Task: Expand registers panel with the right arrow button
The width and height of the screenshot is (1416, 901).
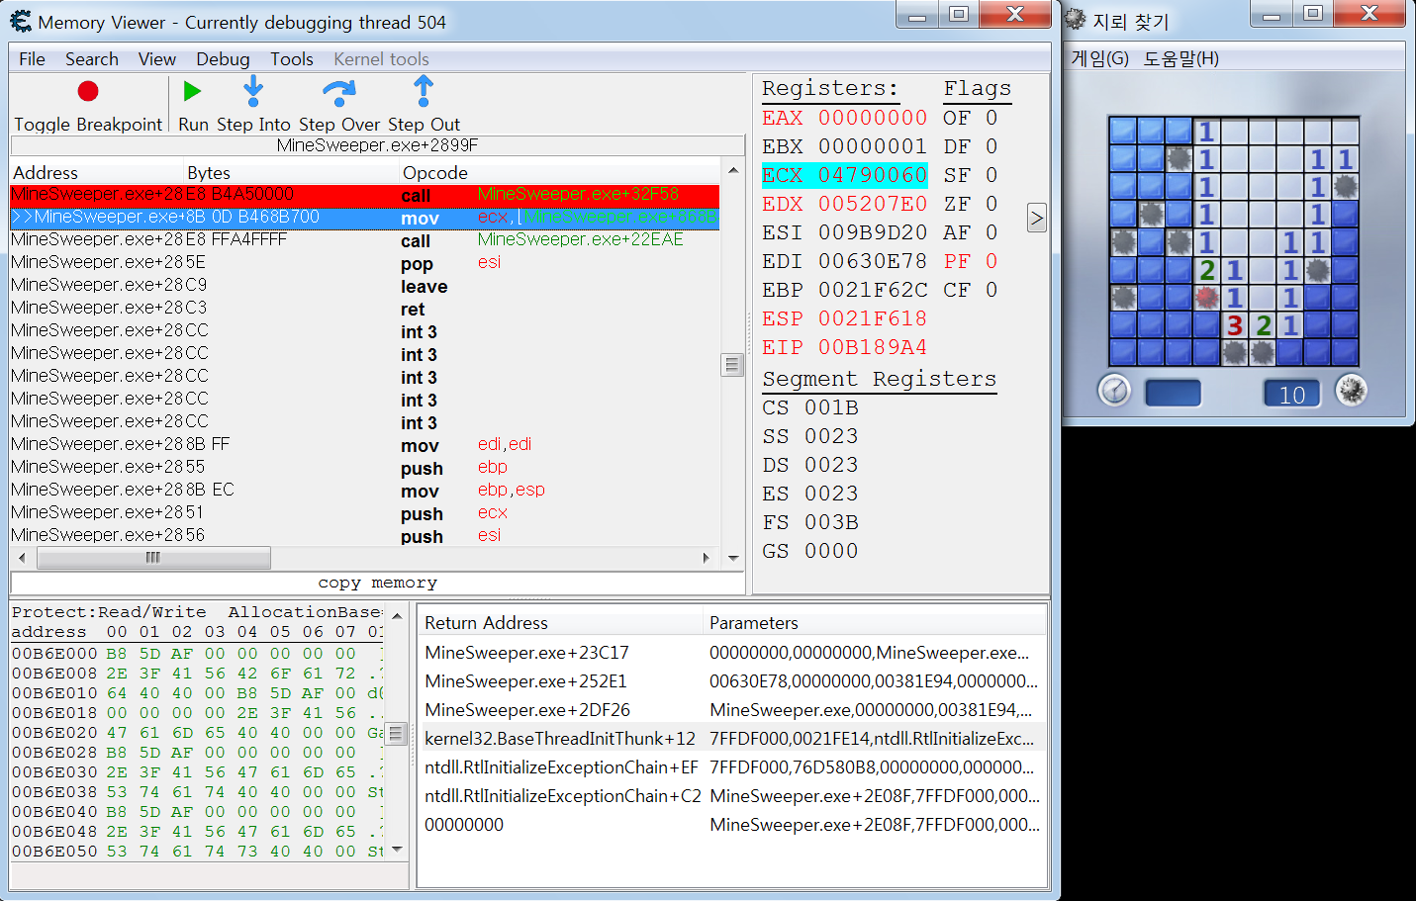Action: [1036, 218]
